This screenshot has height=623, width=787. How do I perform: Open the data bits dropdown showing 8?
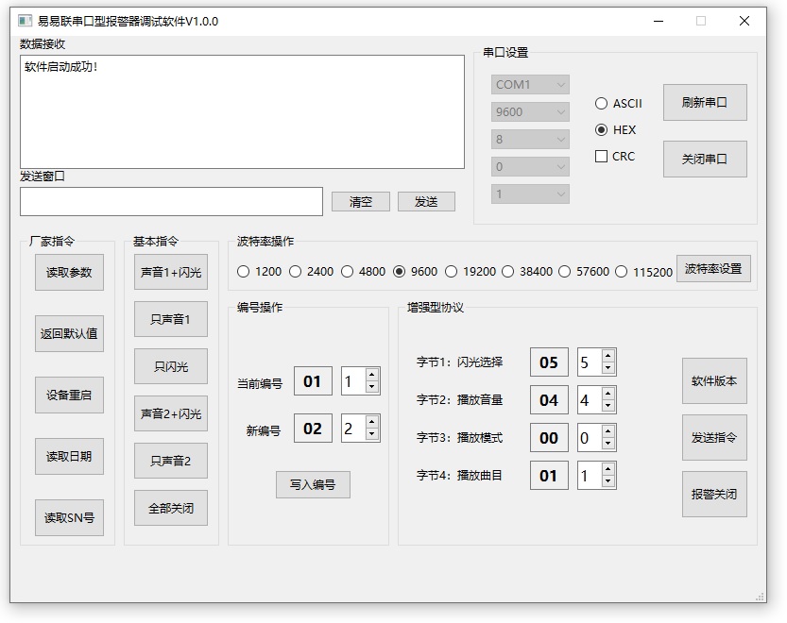[x=530, y=140]
